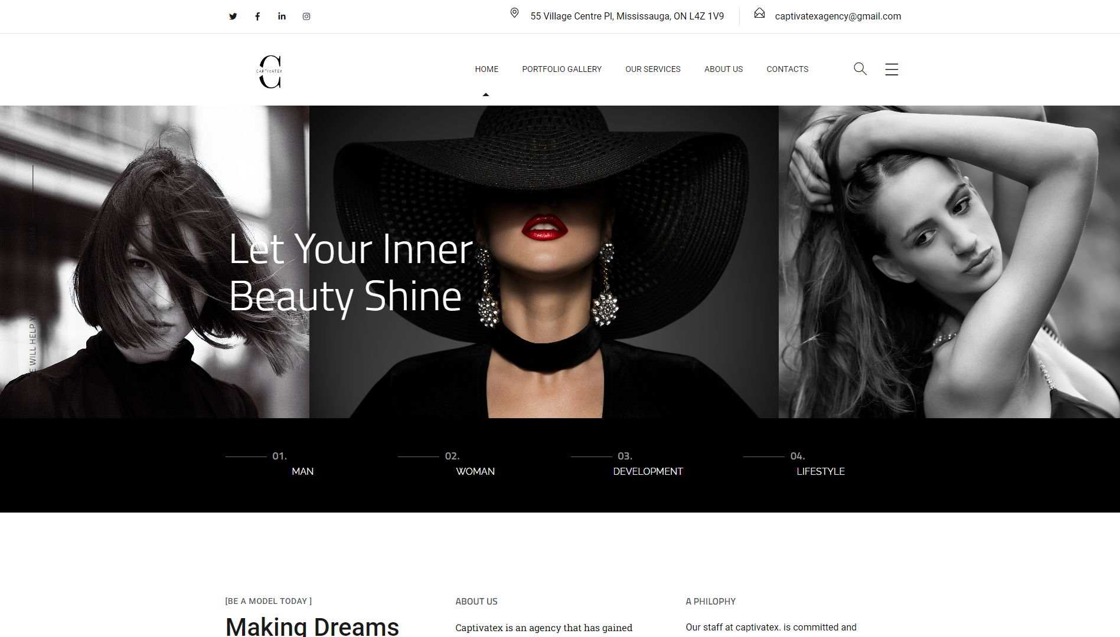
Task: Open the hamburger menu icon
Action: (x=892, y=69)
